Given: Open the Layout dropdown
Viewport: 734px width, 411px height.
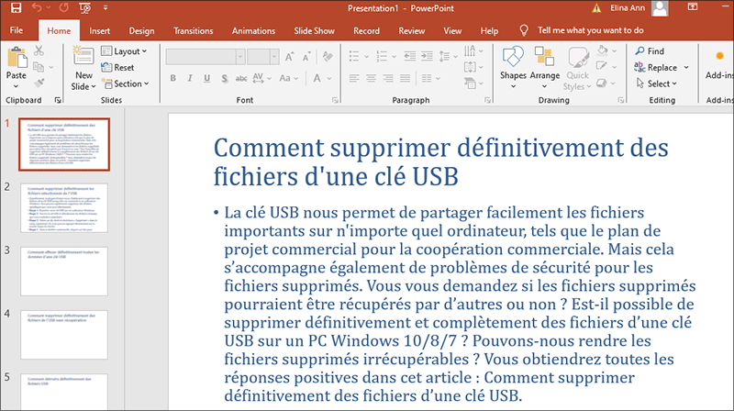Looking at the screenshot, I should [124, 51].
